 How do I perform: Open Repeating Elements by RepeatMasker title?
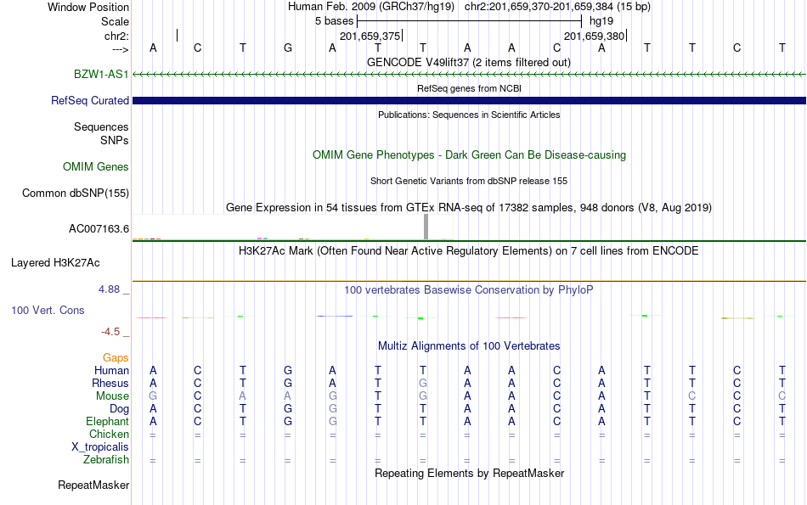(x=470, y=473)
